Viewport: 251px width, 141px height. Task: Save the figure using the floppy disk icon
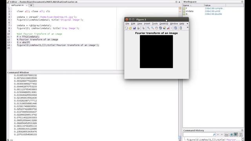pos(134,28)
